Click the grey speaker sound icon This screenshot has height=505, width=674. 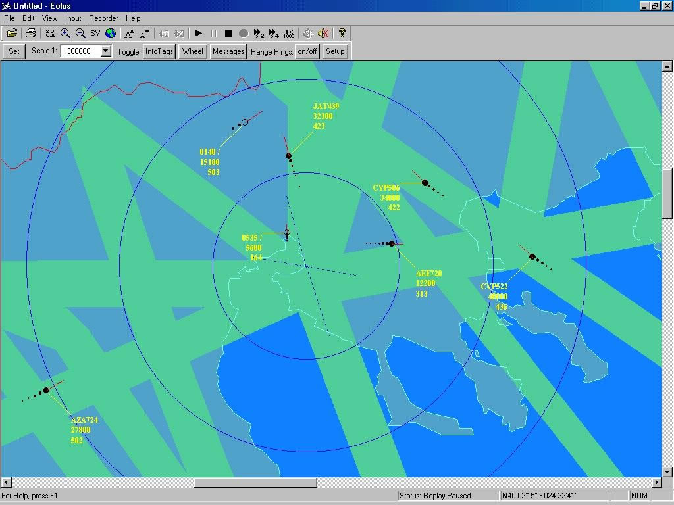tap(308, 33)
